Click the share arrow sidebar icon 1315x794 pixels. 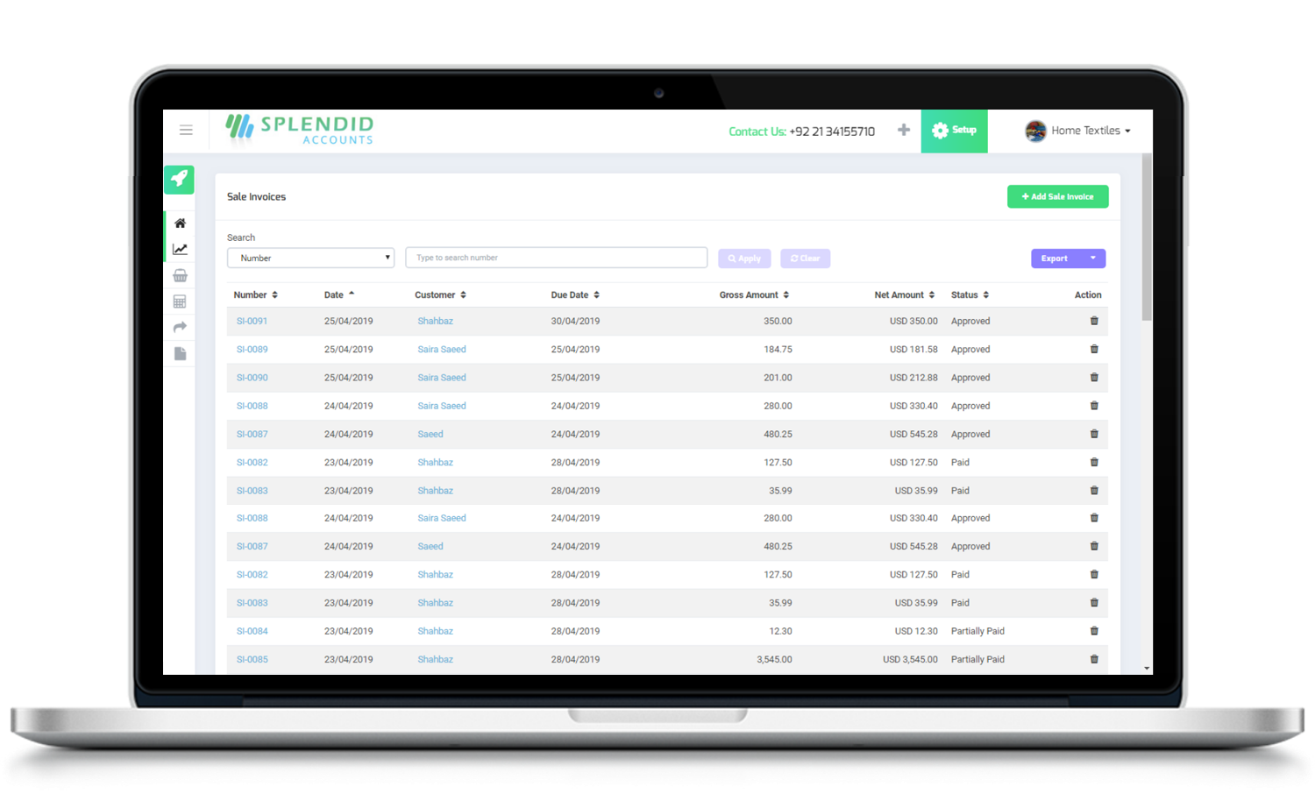pos(180,327)
